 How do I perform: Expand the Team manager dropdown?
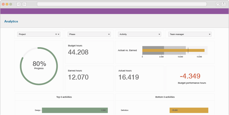[190, 34]
